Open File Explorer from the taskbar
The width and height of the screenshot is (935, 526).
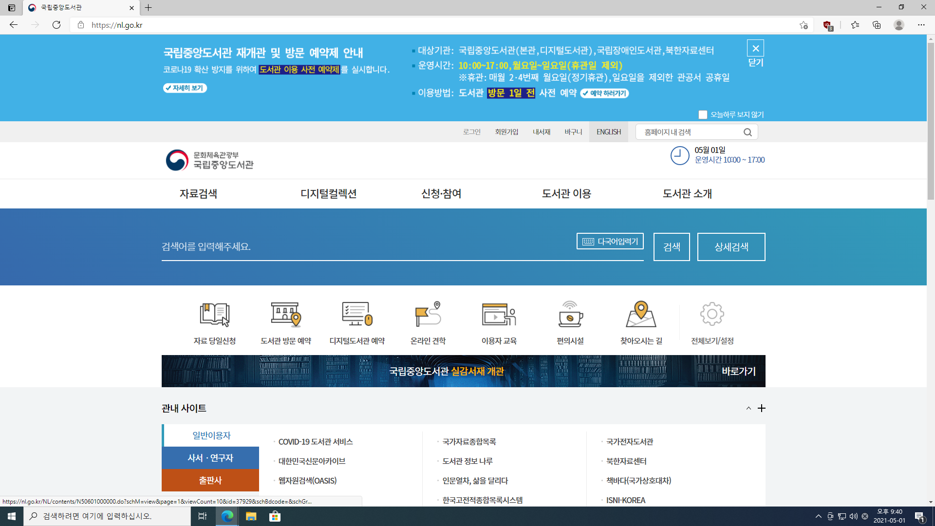[x=251, y=516]
